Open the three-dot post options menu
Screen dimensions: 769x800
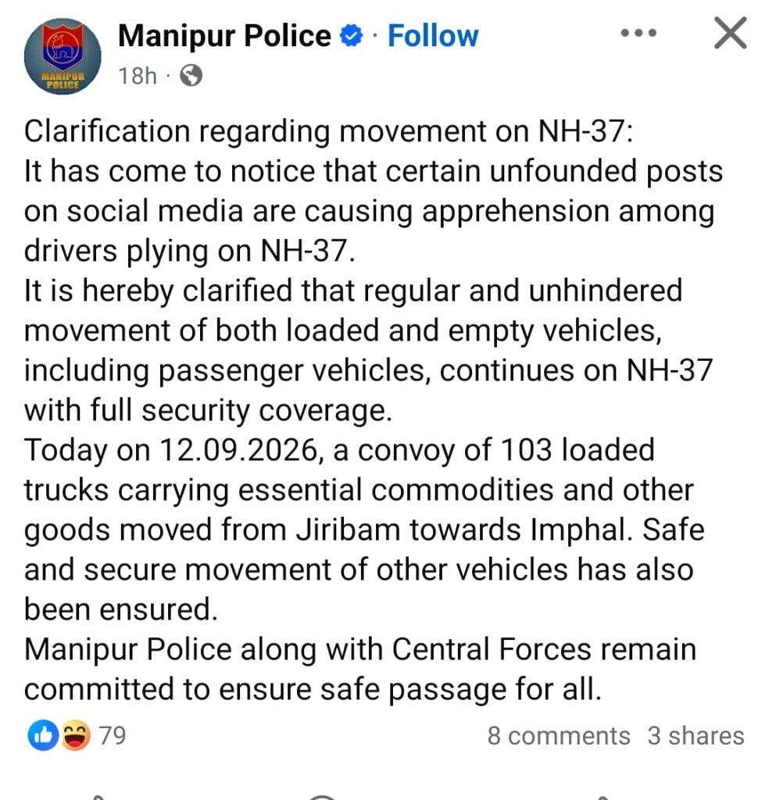638,34
